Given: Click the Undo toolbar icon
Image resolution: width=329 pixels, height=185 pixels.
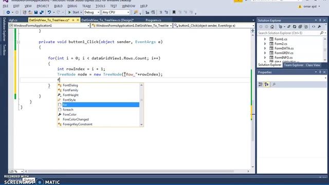Looking at the screenshot, I should 49,12.
